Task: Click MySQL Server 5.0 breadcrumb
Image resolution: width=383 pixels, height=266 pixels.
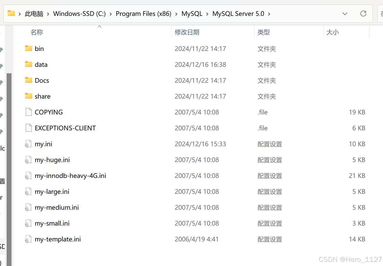Action: (x=238, y=14)
